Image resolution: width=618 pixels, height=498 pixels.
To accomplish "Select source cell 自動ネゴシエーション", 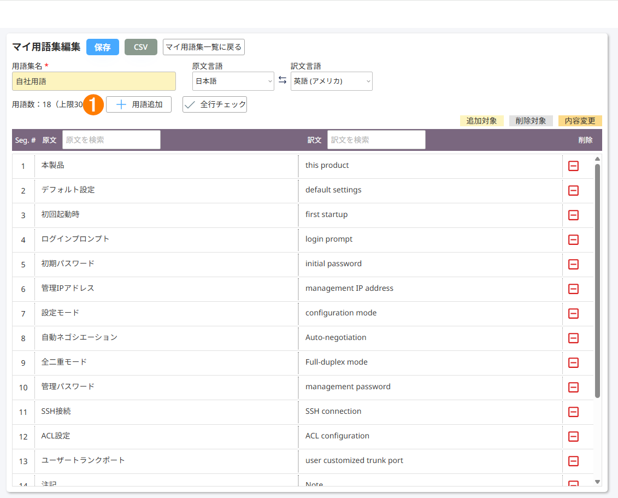I will pos(166,338).
